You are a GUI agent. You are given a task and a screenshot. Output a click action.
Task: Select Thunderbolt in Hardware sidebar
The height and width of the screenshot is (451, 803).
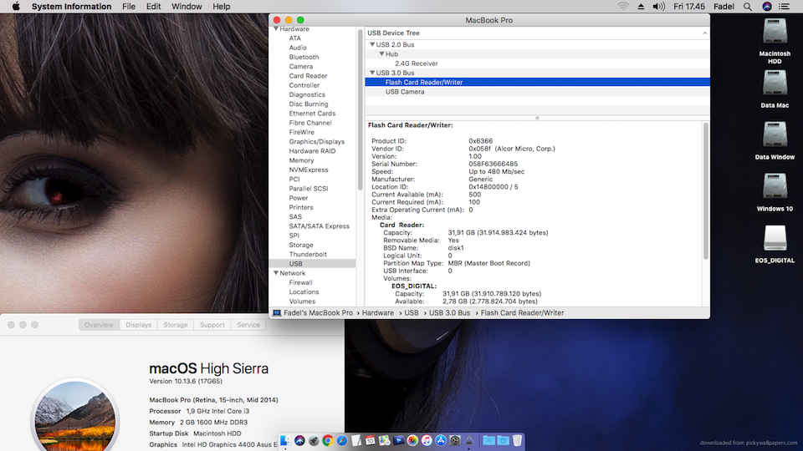[x=308, y=254]
